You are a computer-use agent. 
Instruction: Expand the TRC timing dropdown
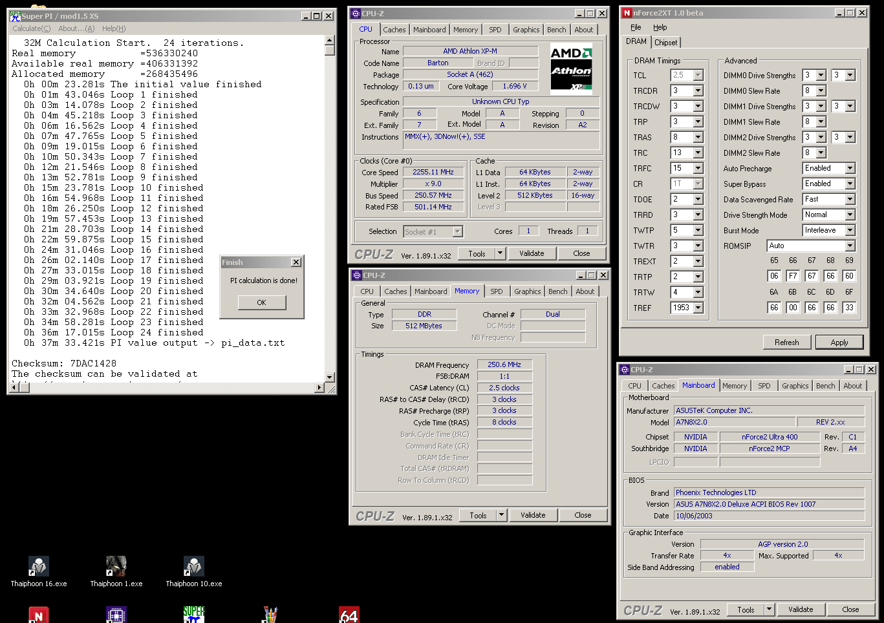pyautogui.click(x=698, y=153)
